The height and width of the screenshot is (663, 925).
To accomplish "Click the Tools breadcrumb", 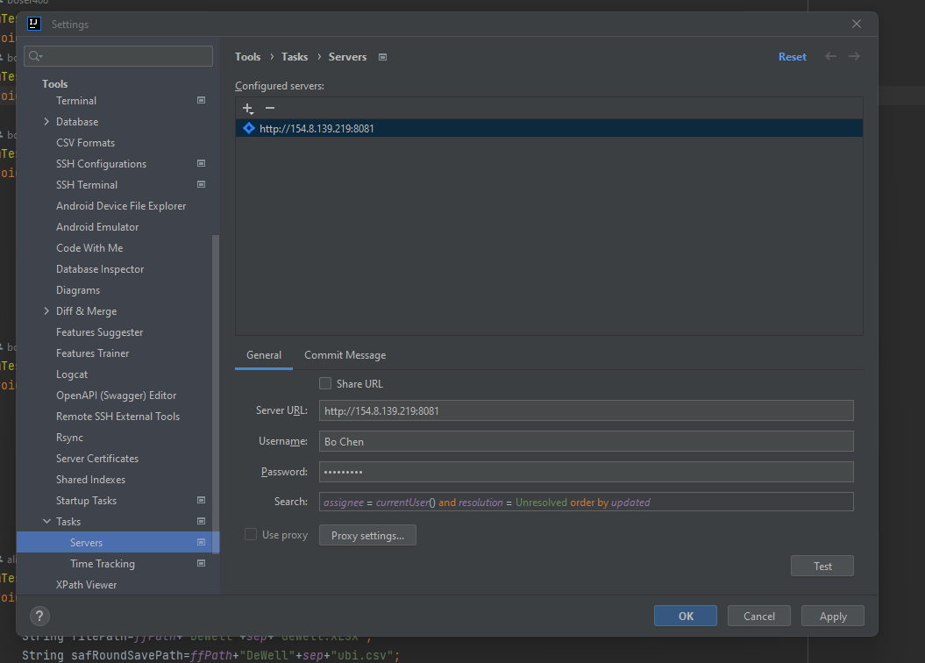I will click(248, 57).
